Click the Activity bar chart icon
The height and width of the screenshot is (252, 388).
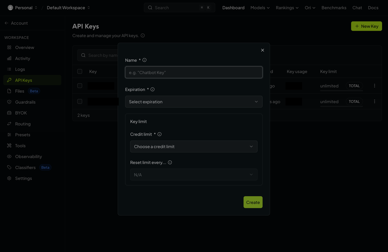[x=9, y=58]
